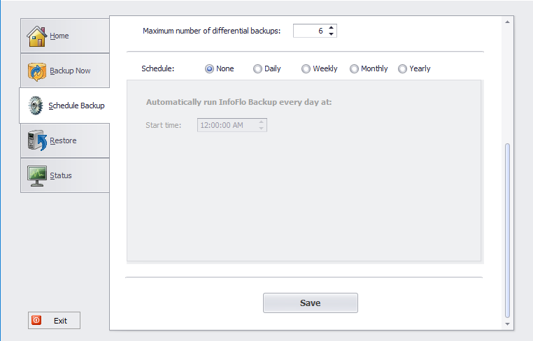Click the Exit button label
Image resolution: width=533 pixels, height=341 pixels.
60,321
